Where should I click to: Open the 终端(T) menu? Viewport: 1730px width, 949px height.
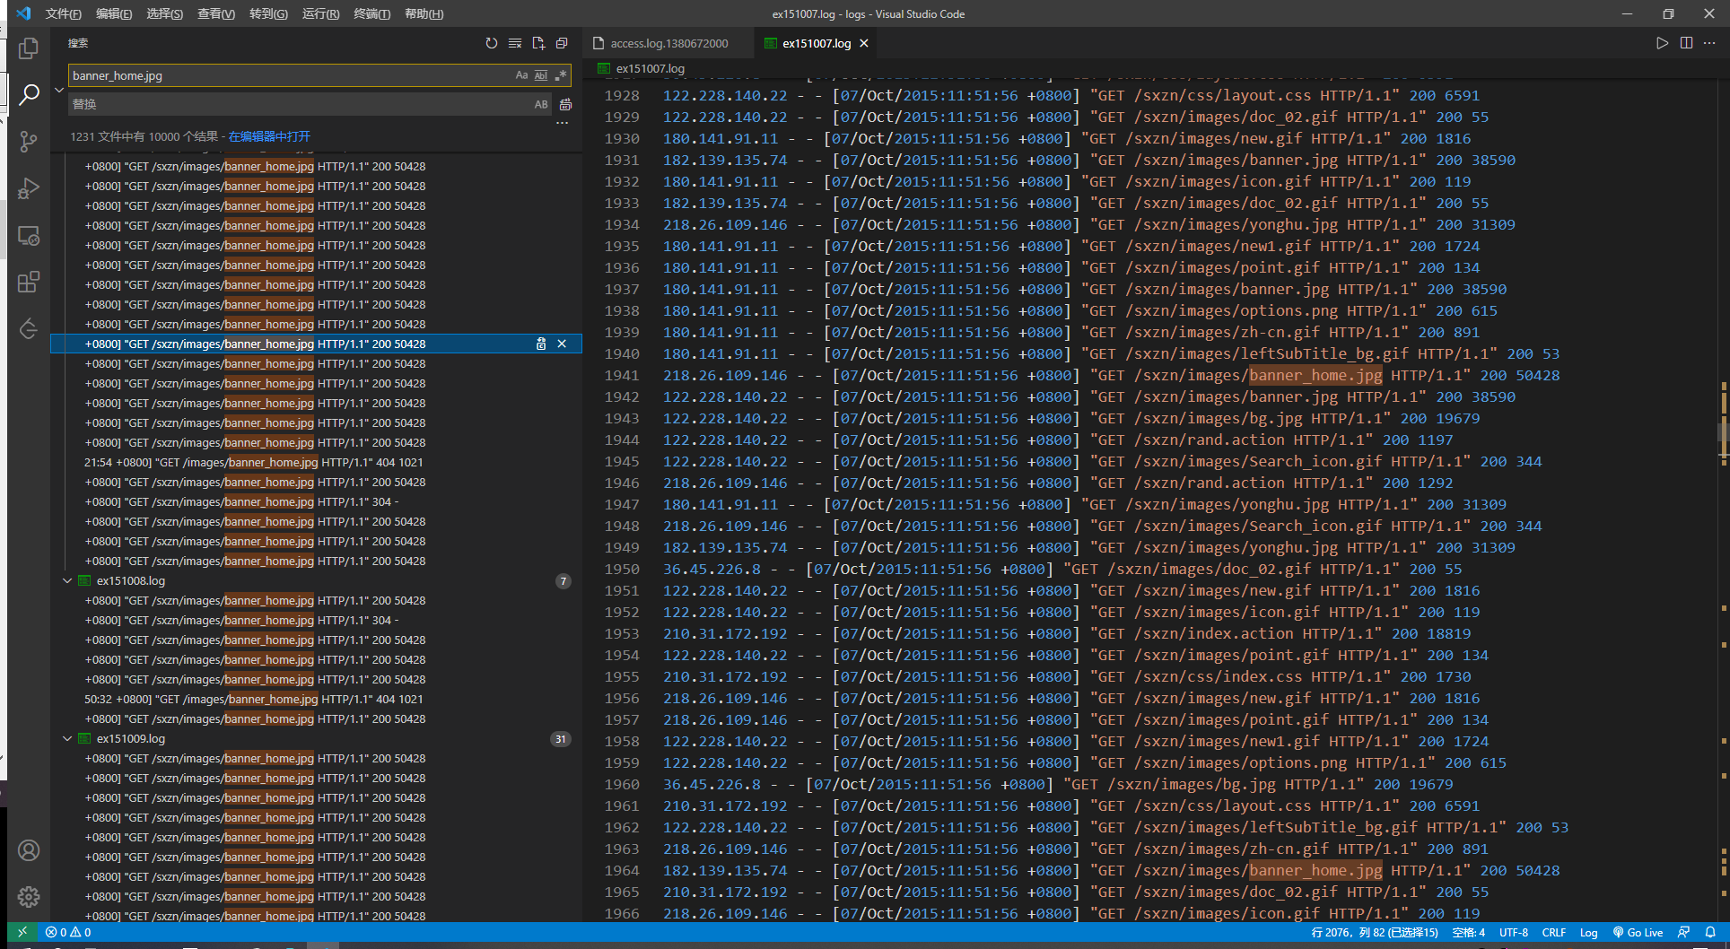[372, 13]
